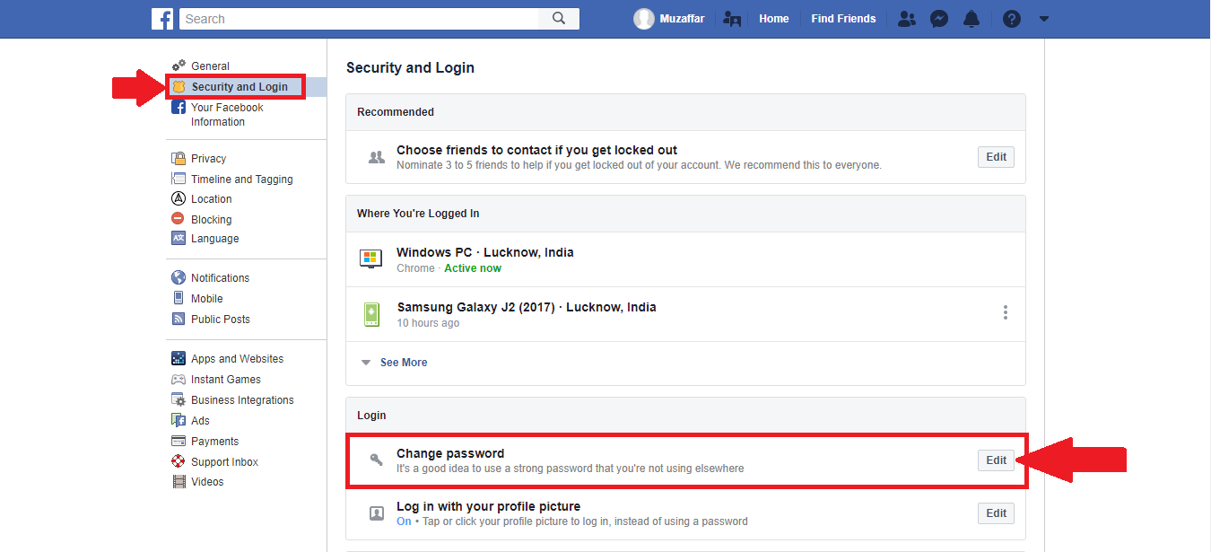Click inside the Search field
This screenshot has height=552, width=1211.
click(359, 18)
